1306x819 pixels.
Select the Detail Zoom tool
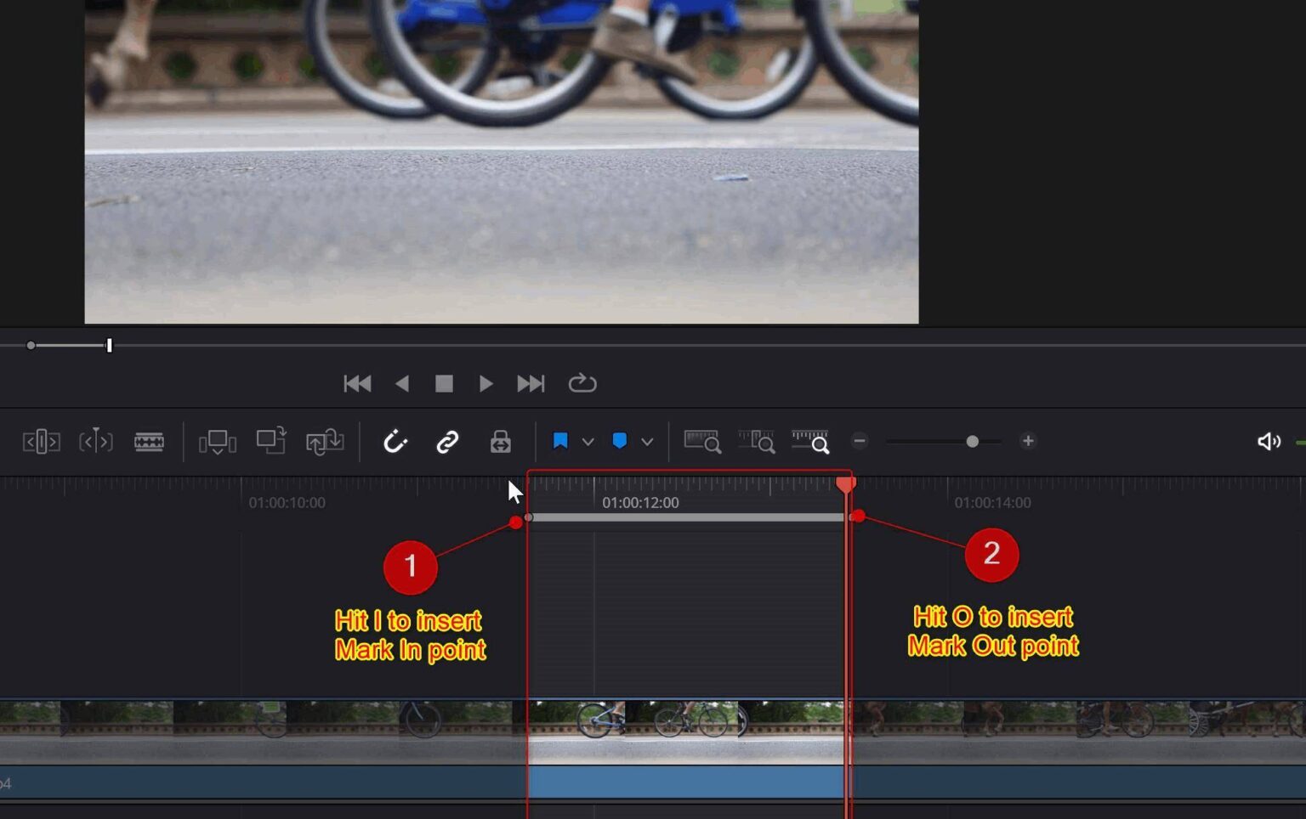tap(758, 441)
